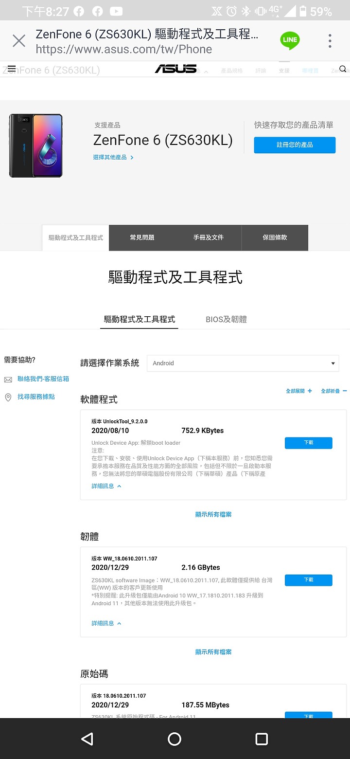Tap the battery icon in status bar

303,11
